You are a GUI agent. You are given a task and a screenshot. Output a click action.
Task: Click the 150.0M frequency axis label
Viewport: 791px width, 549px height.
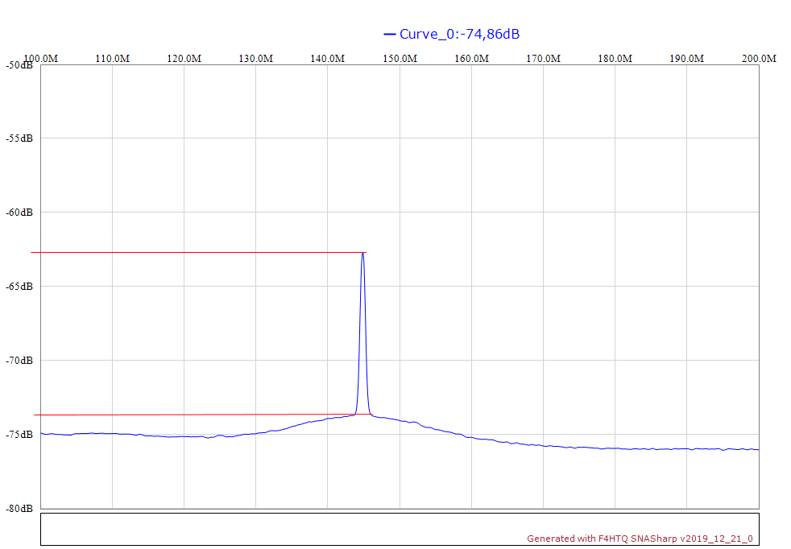tap(400, 59)
